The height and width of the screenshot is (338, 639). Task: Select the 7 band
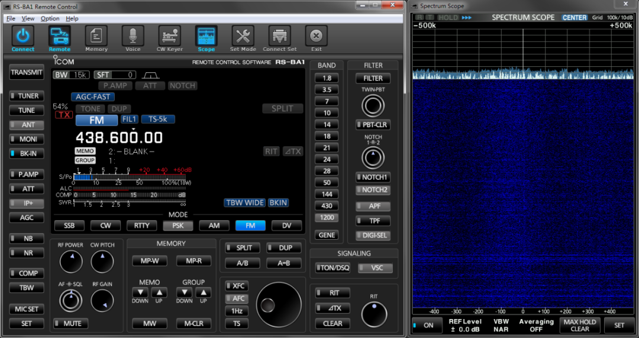pos(327,102)
